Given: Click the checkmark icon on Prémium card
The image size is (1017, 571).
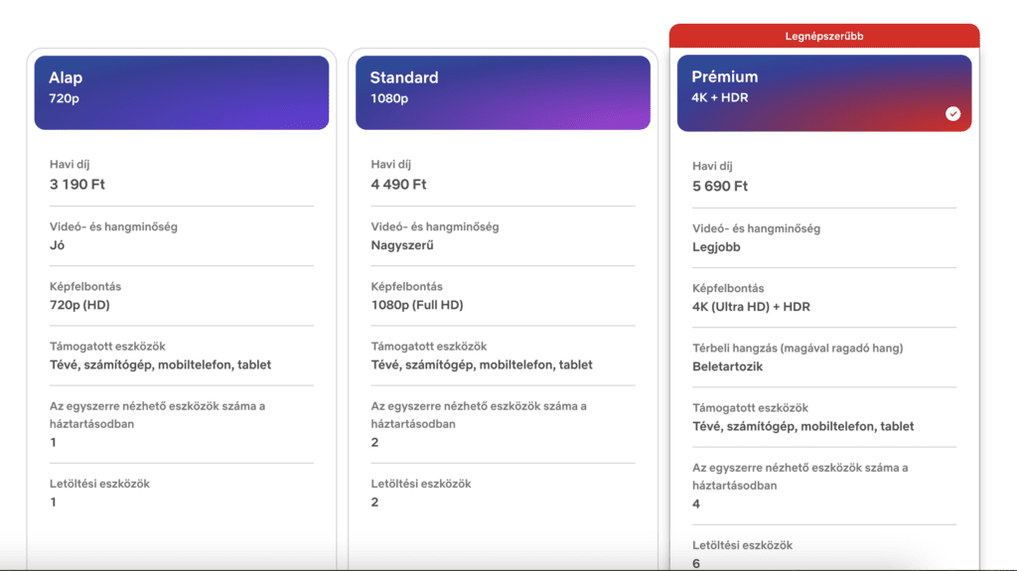Looking at the screenshot, I should [x=953, y=114].
